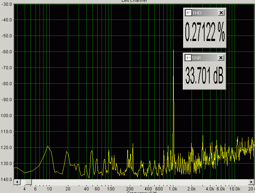Viewport: 255px width, 193px height.
Task: Click the 100 frequency axis label
Action: click(111, 189)
